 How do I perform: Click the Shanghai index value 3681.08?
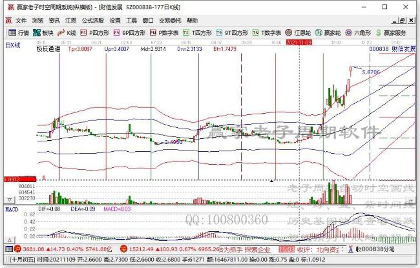click(34, 249)
